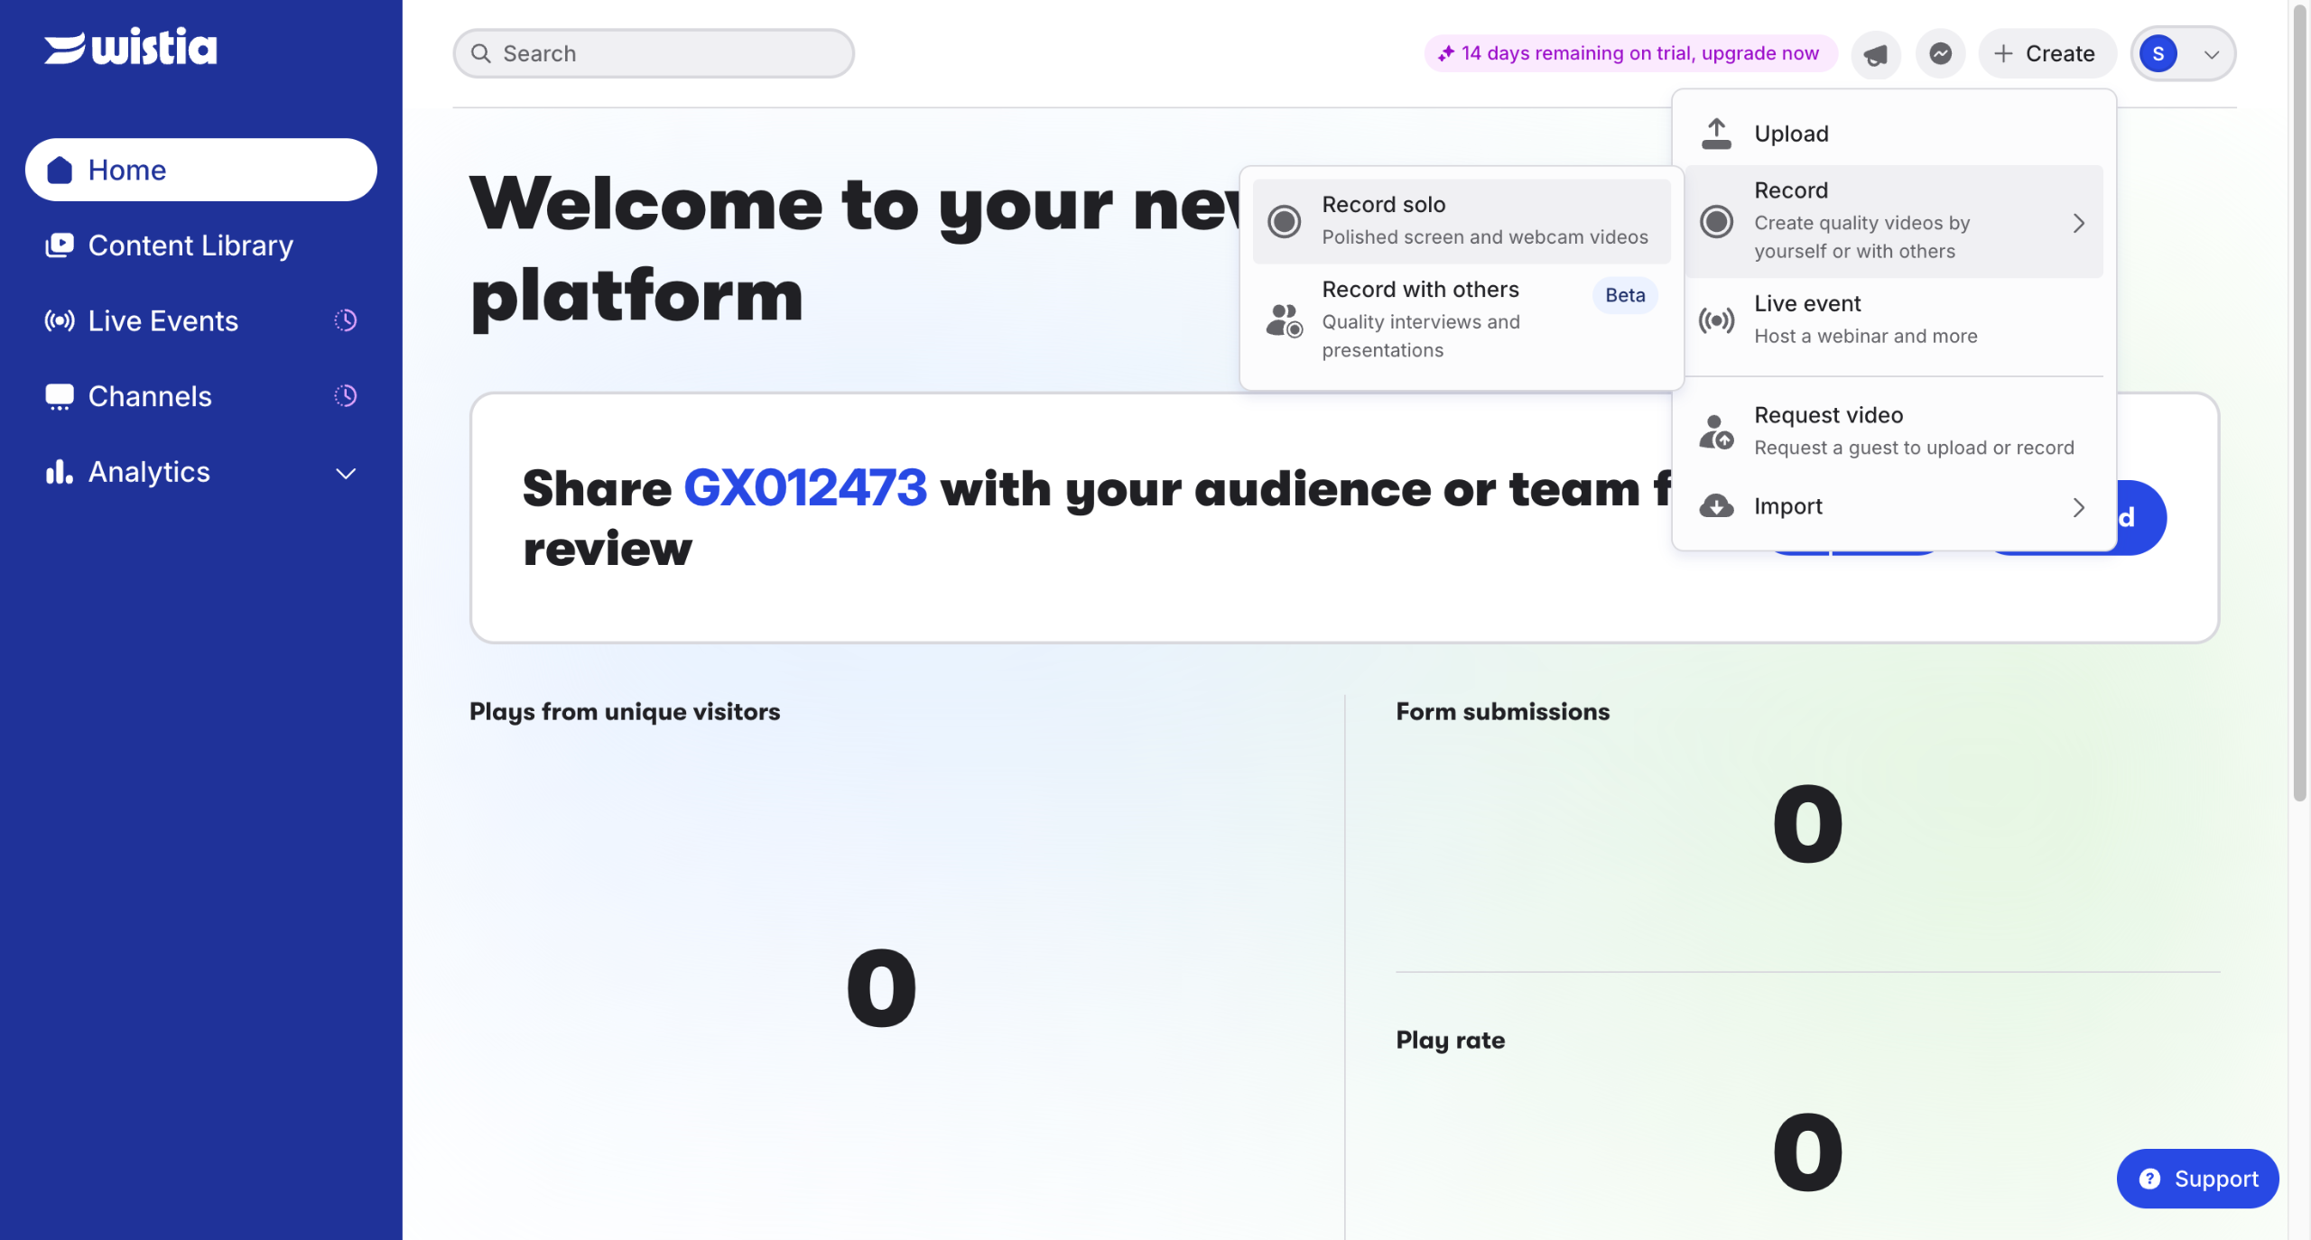2311x1240 pixels.
Task: Open Live Events in the sidebar
Action: 200,320
